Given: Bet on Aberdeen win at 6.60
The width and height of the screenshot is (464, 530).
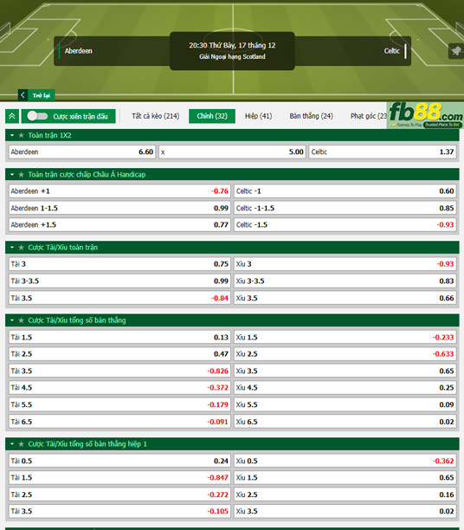Looking at the screenshot, I should [x=81, y=152].
